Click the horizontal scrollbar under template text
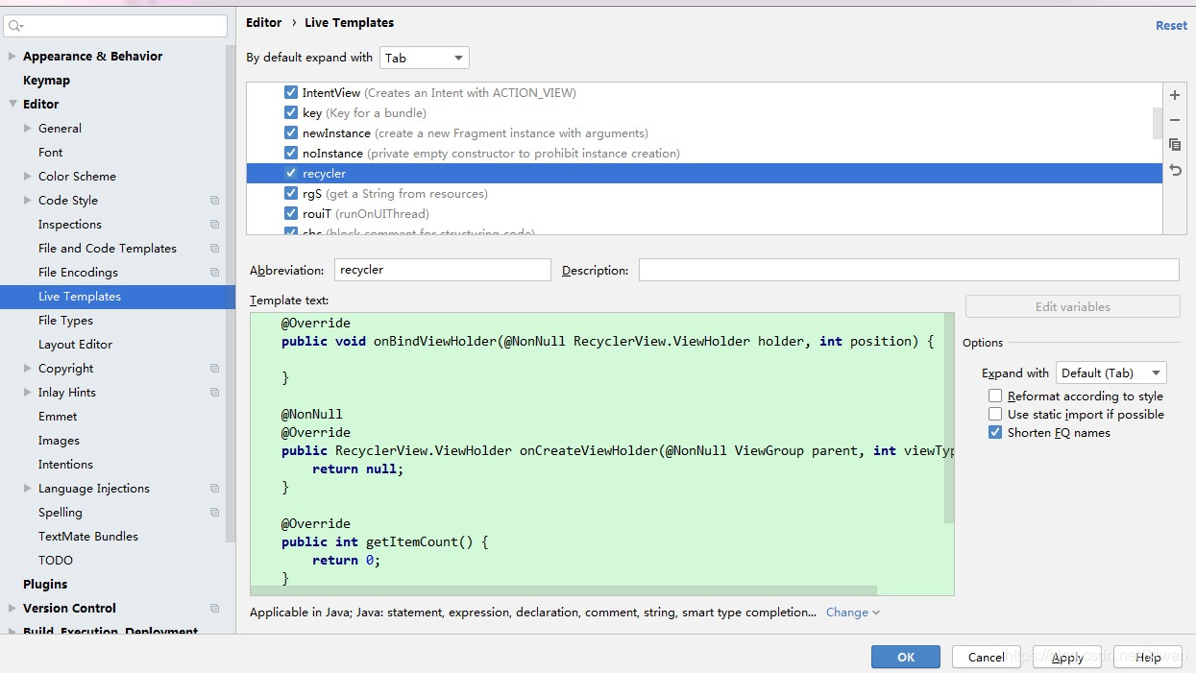The height and width of the screenshot is (673, 1196). coord(564,590)
